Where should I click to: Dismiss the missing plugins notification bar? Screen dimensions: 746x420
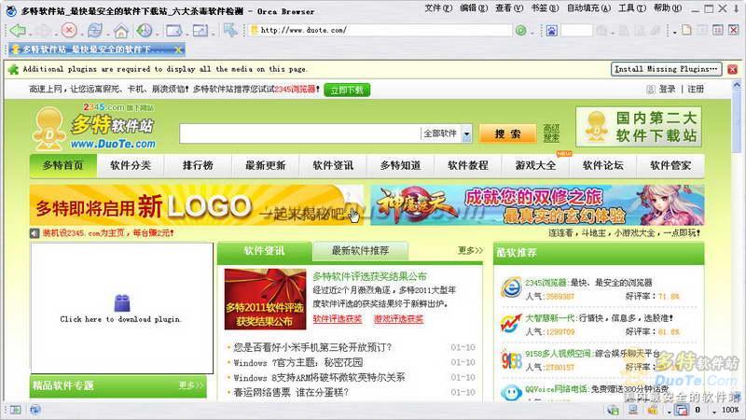point(732,69)
